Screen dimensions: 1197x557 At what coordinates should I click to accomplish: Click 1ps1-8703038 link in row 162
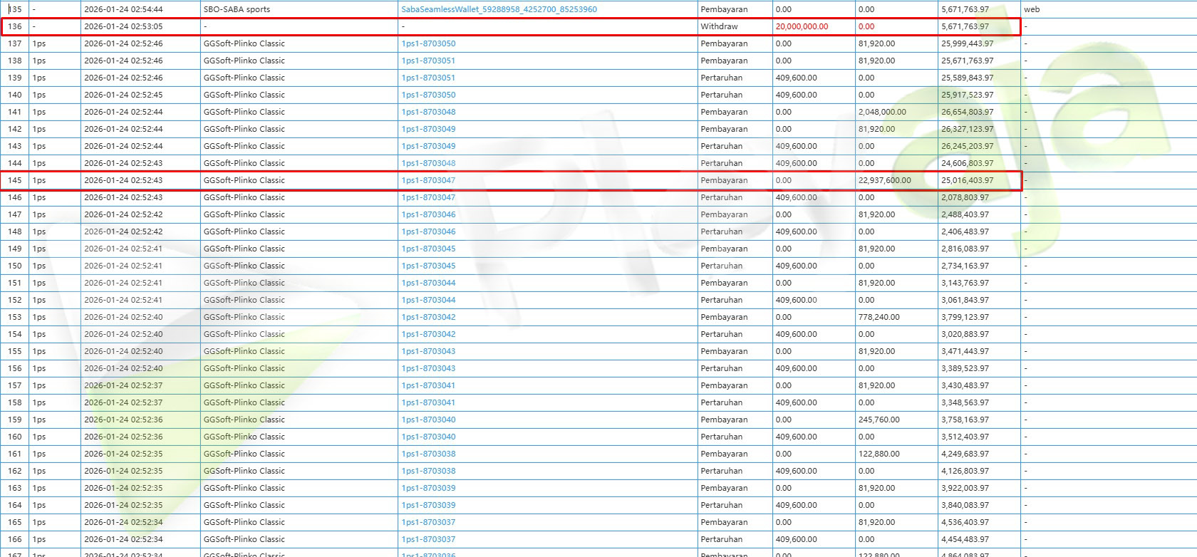[x=428, y=471]
